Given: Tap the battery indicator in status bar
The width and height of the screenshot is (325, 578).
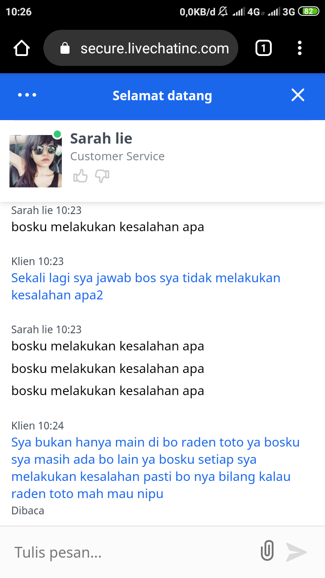Looking at the screenshot, I should [308, 12].
